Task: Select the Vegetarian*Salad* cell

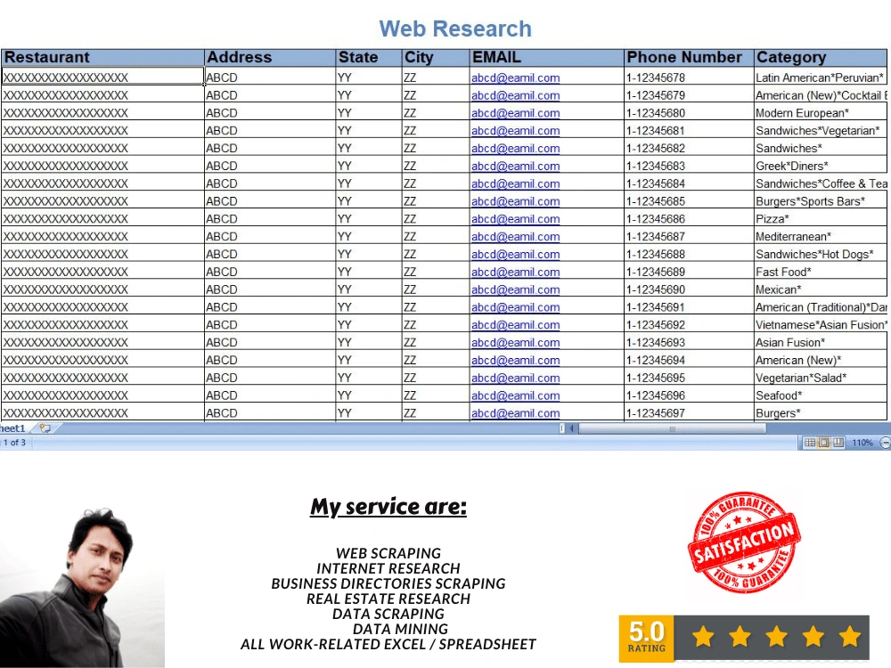Action: pyautogui.click(x=821, y=378)
